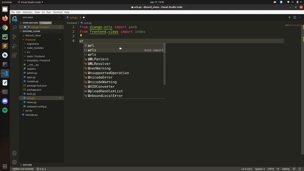Click the Ln 4, Col 3 cursor position
This screenshot has height=171, width=304.
coord(247,169)
